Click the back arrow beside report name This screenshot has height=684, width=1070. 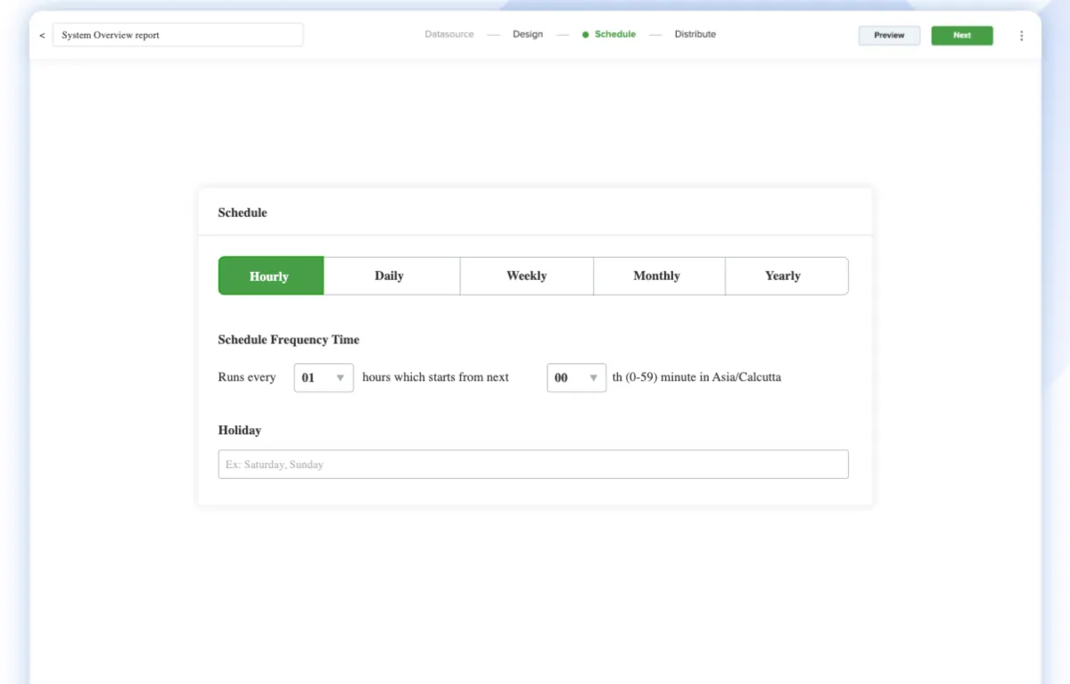tap(42, 36)
